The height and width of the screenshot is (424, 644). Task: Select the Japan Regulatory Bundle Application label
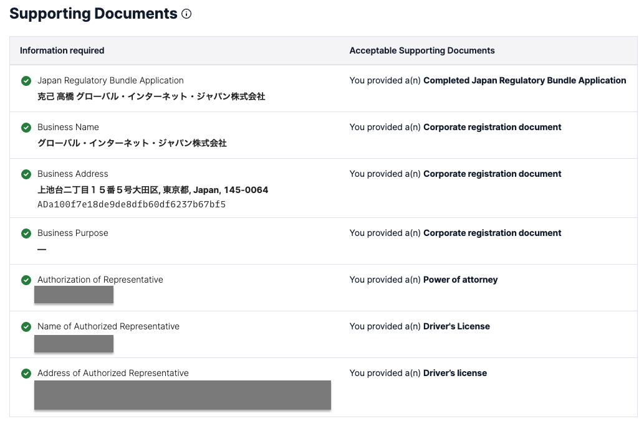110,80
